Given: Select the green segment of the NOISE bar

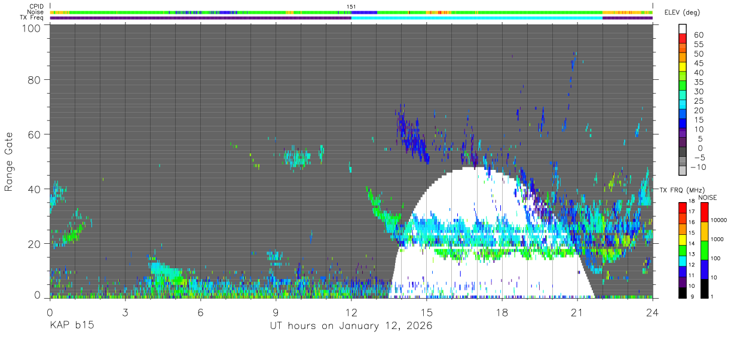Looking at the screenshot, I should point(704,250).
